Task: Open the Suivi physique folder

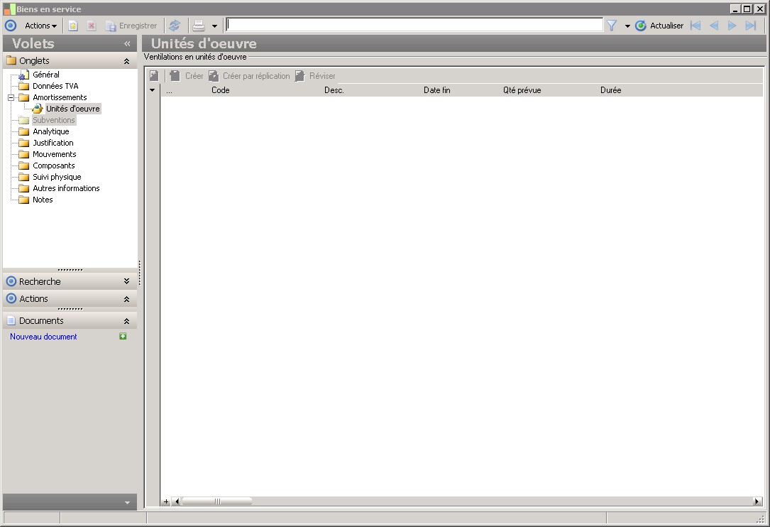Action: click(x=57, y=177)
